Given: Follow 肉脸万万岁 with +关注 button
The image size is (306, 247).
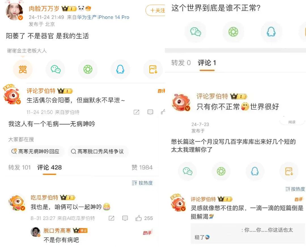Looking at the screenshot, I should 156,11.
